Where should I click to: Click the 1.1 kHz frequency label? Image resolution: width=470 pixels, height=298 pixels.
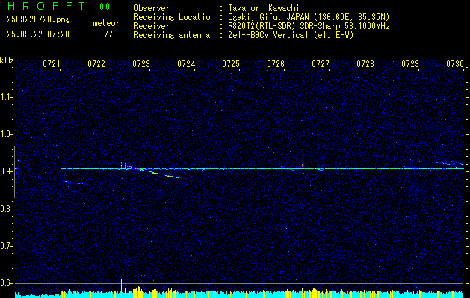pyautogui.click(x=7, y=97)
